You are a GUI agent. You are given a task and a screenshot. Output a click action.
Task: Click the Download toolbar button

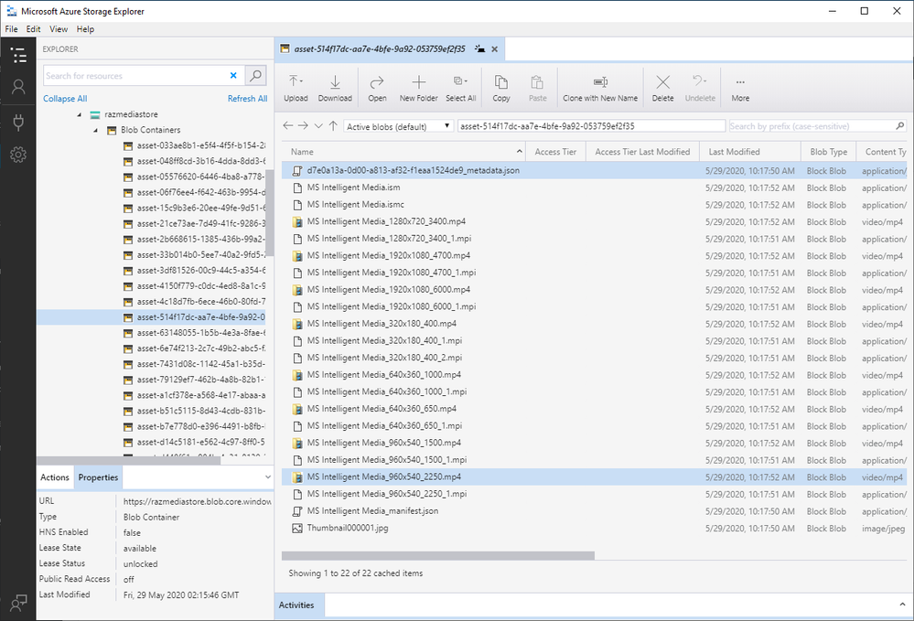pyautogui.click(x=335, y=88)
